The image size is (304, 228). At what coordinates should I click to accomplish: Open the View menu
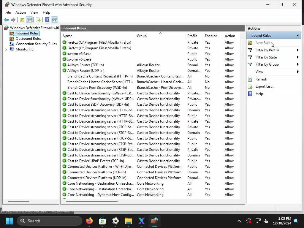coord(34,12)
